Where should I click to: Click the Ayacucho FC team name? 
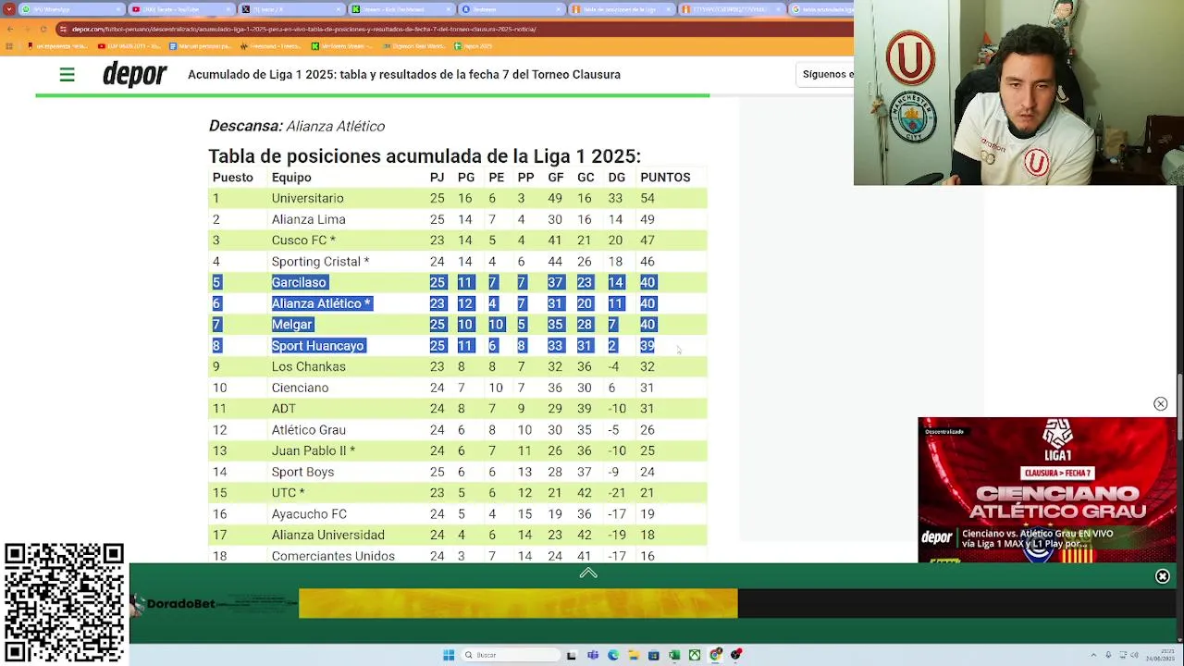pos(309,514)
